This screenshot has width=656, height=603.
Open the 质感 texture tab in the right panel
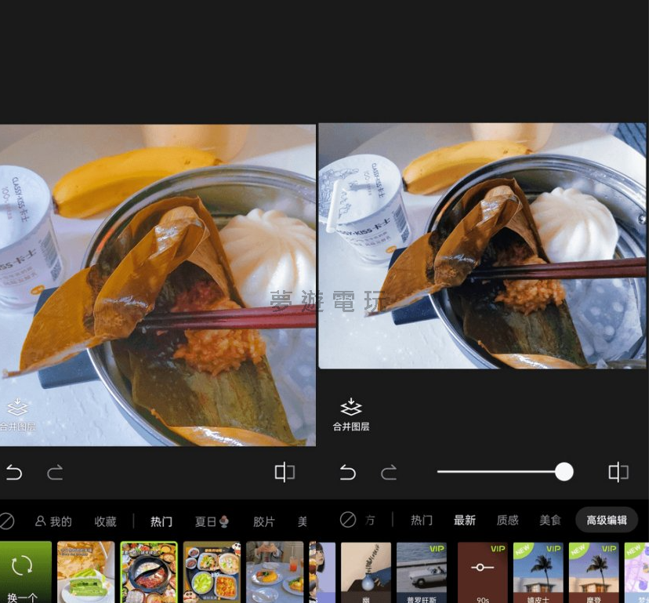pyautogui.click(x=508, y=520)
